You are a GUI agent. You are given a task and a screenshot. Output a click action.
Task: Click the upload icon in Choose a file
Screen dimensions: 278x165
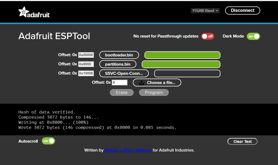click(141, 83)
